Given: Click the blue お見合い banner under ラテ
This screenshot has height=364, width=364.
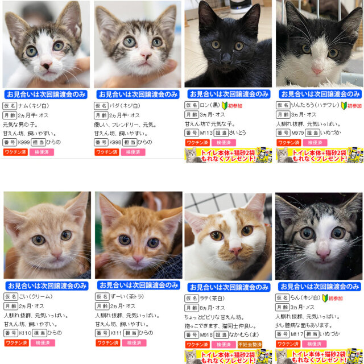Looking at the screenshot, I should [x=229, y=287].
